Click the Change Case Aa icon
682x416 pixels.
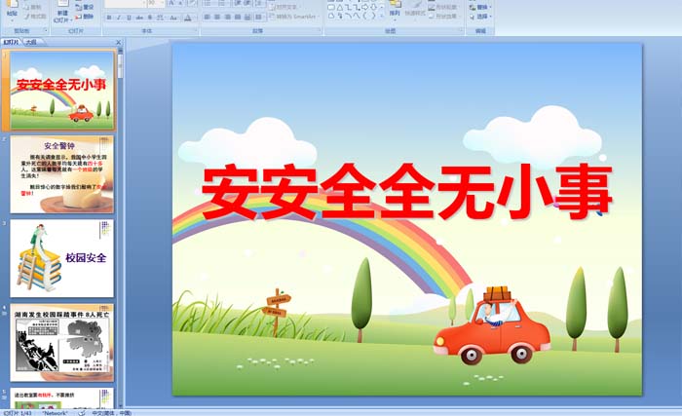tap(173, 18)
